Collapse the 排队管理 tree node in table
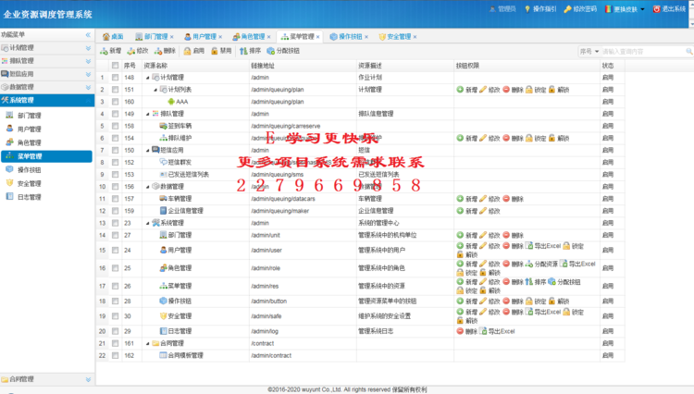The image size is (694, 394). [148, 114]
